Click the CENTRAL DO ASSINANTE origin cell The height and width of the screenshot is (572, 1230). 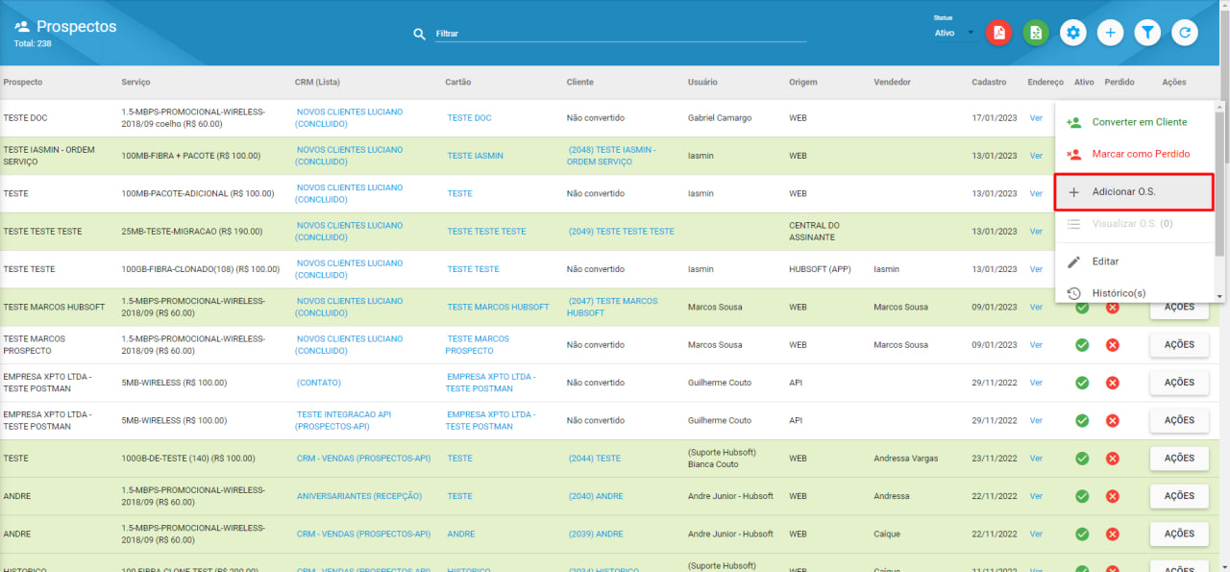click(814, 232)
